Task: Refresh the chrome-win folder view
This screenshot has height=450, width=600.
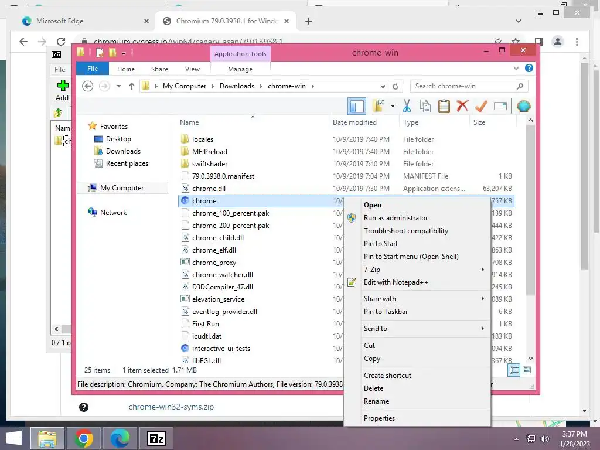Action: (396, 86)
